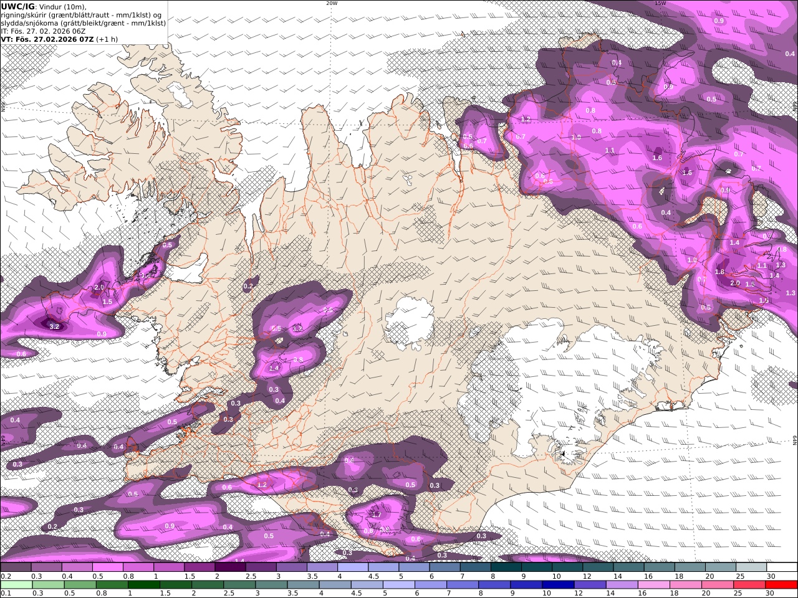Image resolution: width=798 pixels, height=598 pixels.
Task: Pick the snow legend swatch between 2 and 2.5
Action: pyautogui.click(x=230, y=567)
